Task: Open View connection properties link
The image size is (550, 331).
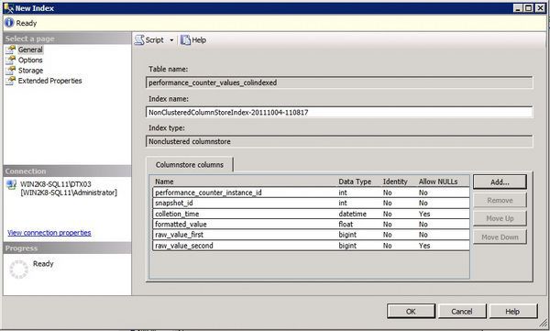Action: click(x=49, y=233)
